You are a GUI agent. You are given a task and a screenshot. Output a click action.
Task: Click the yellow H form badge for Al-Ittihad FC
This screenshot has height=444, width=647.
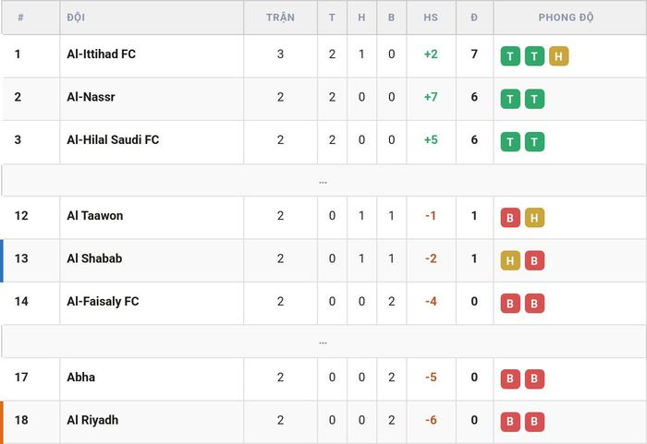point(558,56)
